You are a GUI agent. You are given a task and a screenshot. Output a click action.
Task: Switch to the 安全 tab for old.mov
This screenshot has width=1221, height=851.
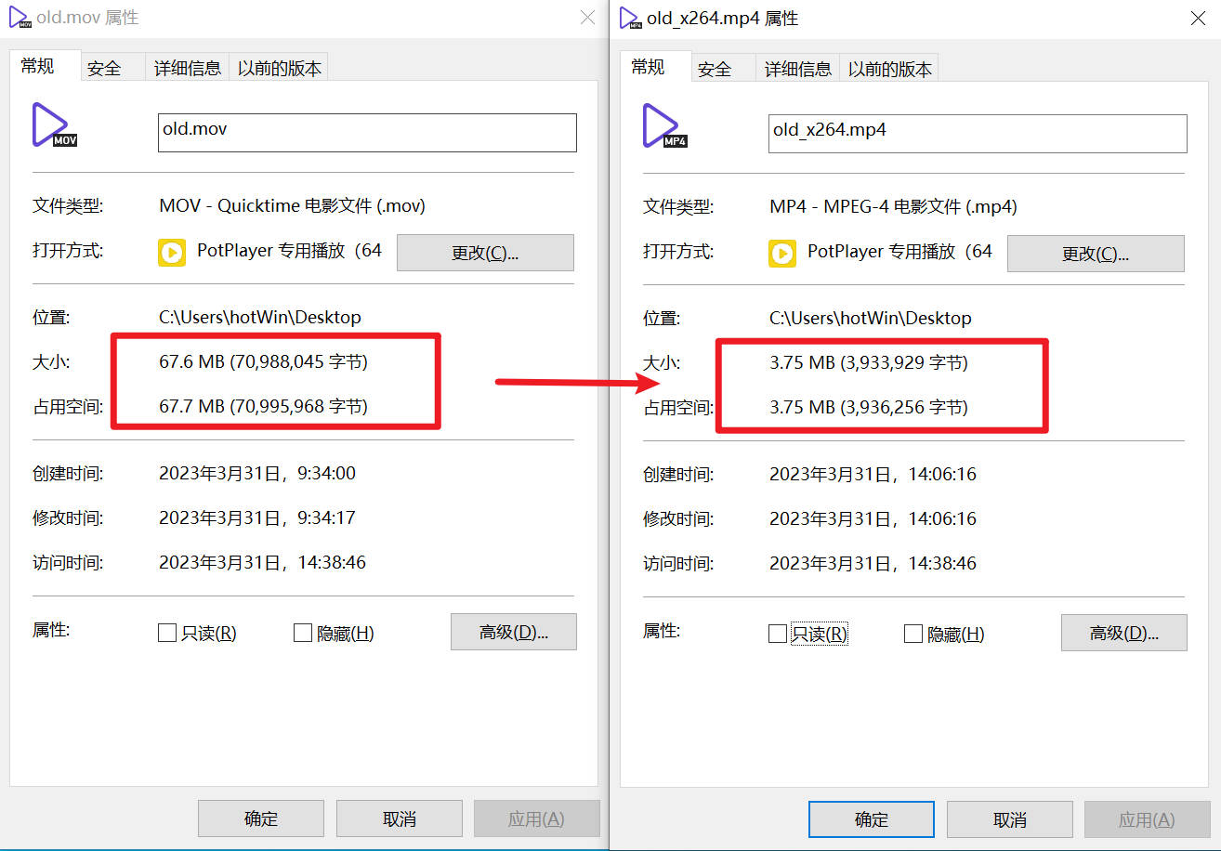(x=105, y=67)
